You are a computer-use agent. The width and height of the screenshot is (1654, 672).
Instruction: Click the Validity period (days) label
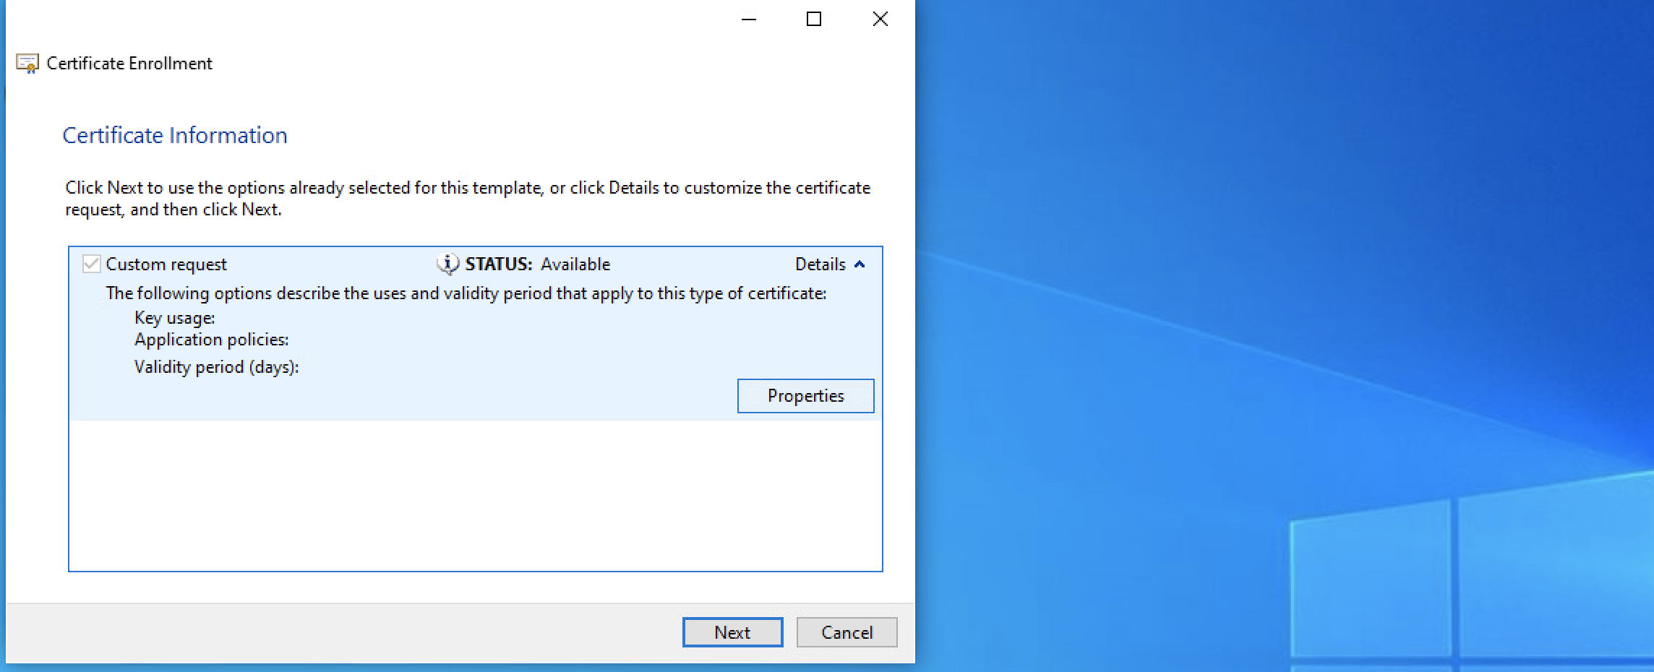click(215, 367)
